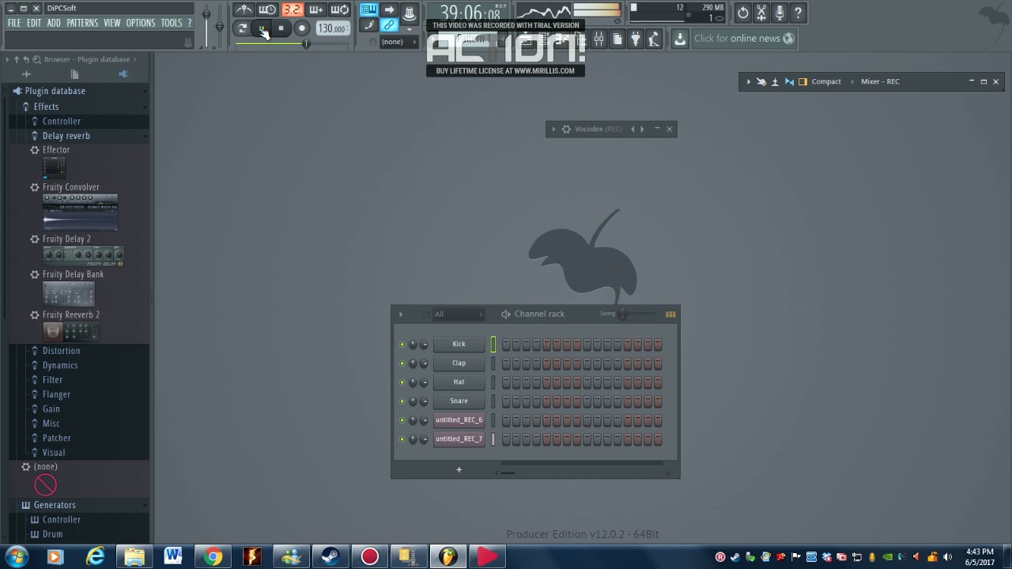
Task: Open the EDIT menu
Action: point(34,23)
